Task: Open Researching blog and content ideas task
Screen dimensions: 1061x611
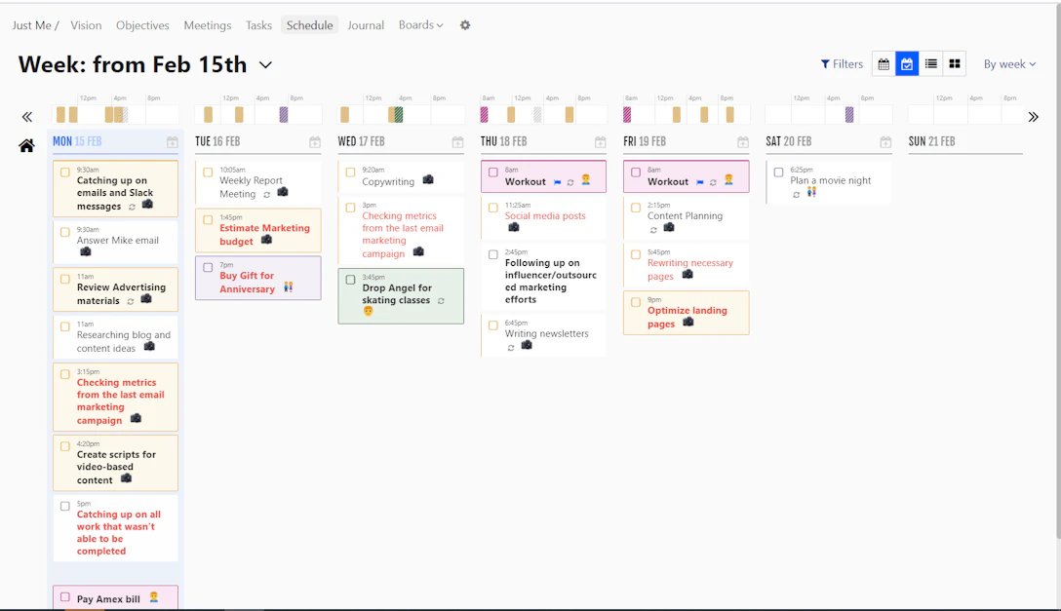Action: [116, 336]
